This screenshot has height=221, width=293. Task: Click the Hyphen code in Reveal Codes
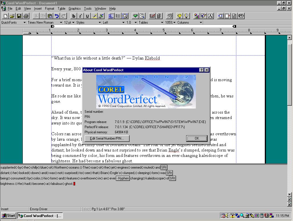(x=123, y=178)
